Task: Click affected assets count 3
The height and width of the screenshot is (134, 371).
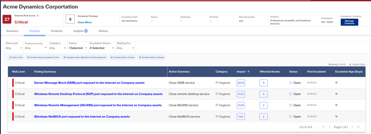Action: tap(263, 94)
